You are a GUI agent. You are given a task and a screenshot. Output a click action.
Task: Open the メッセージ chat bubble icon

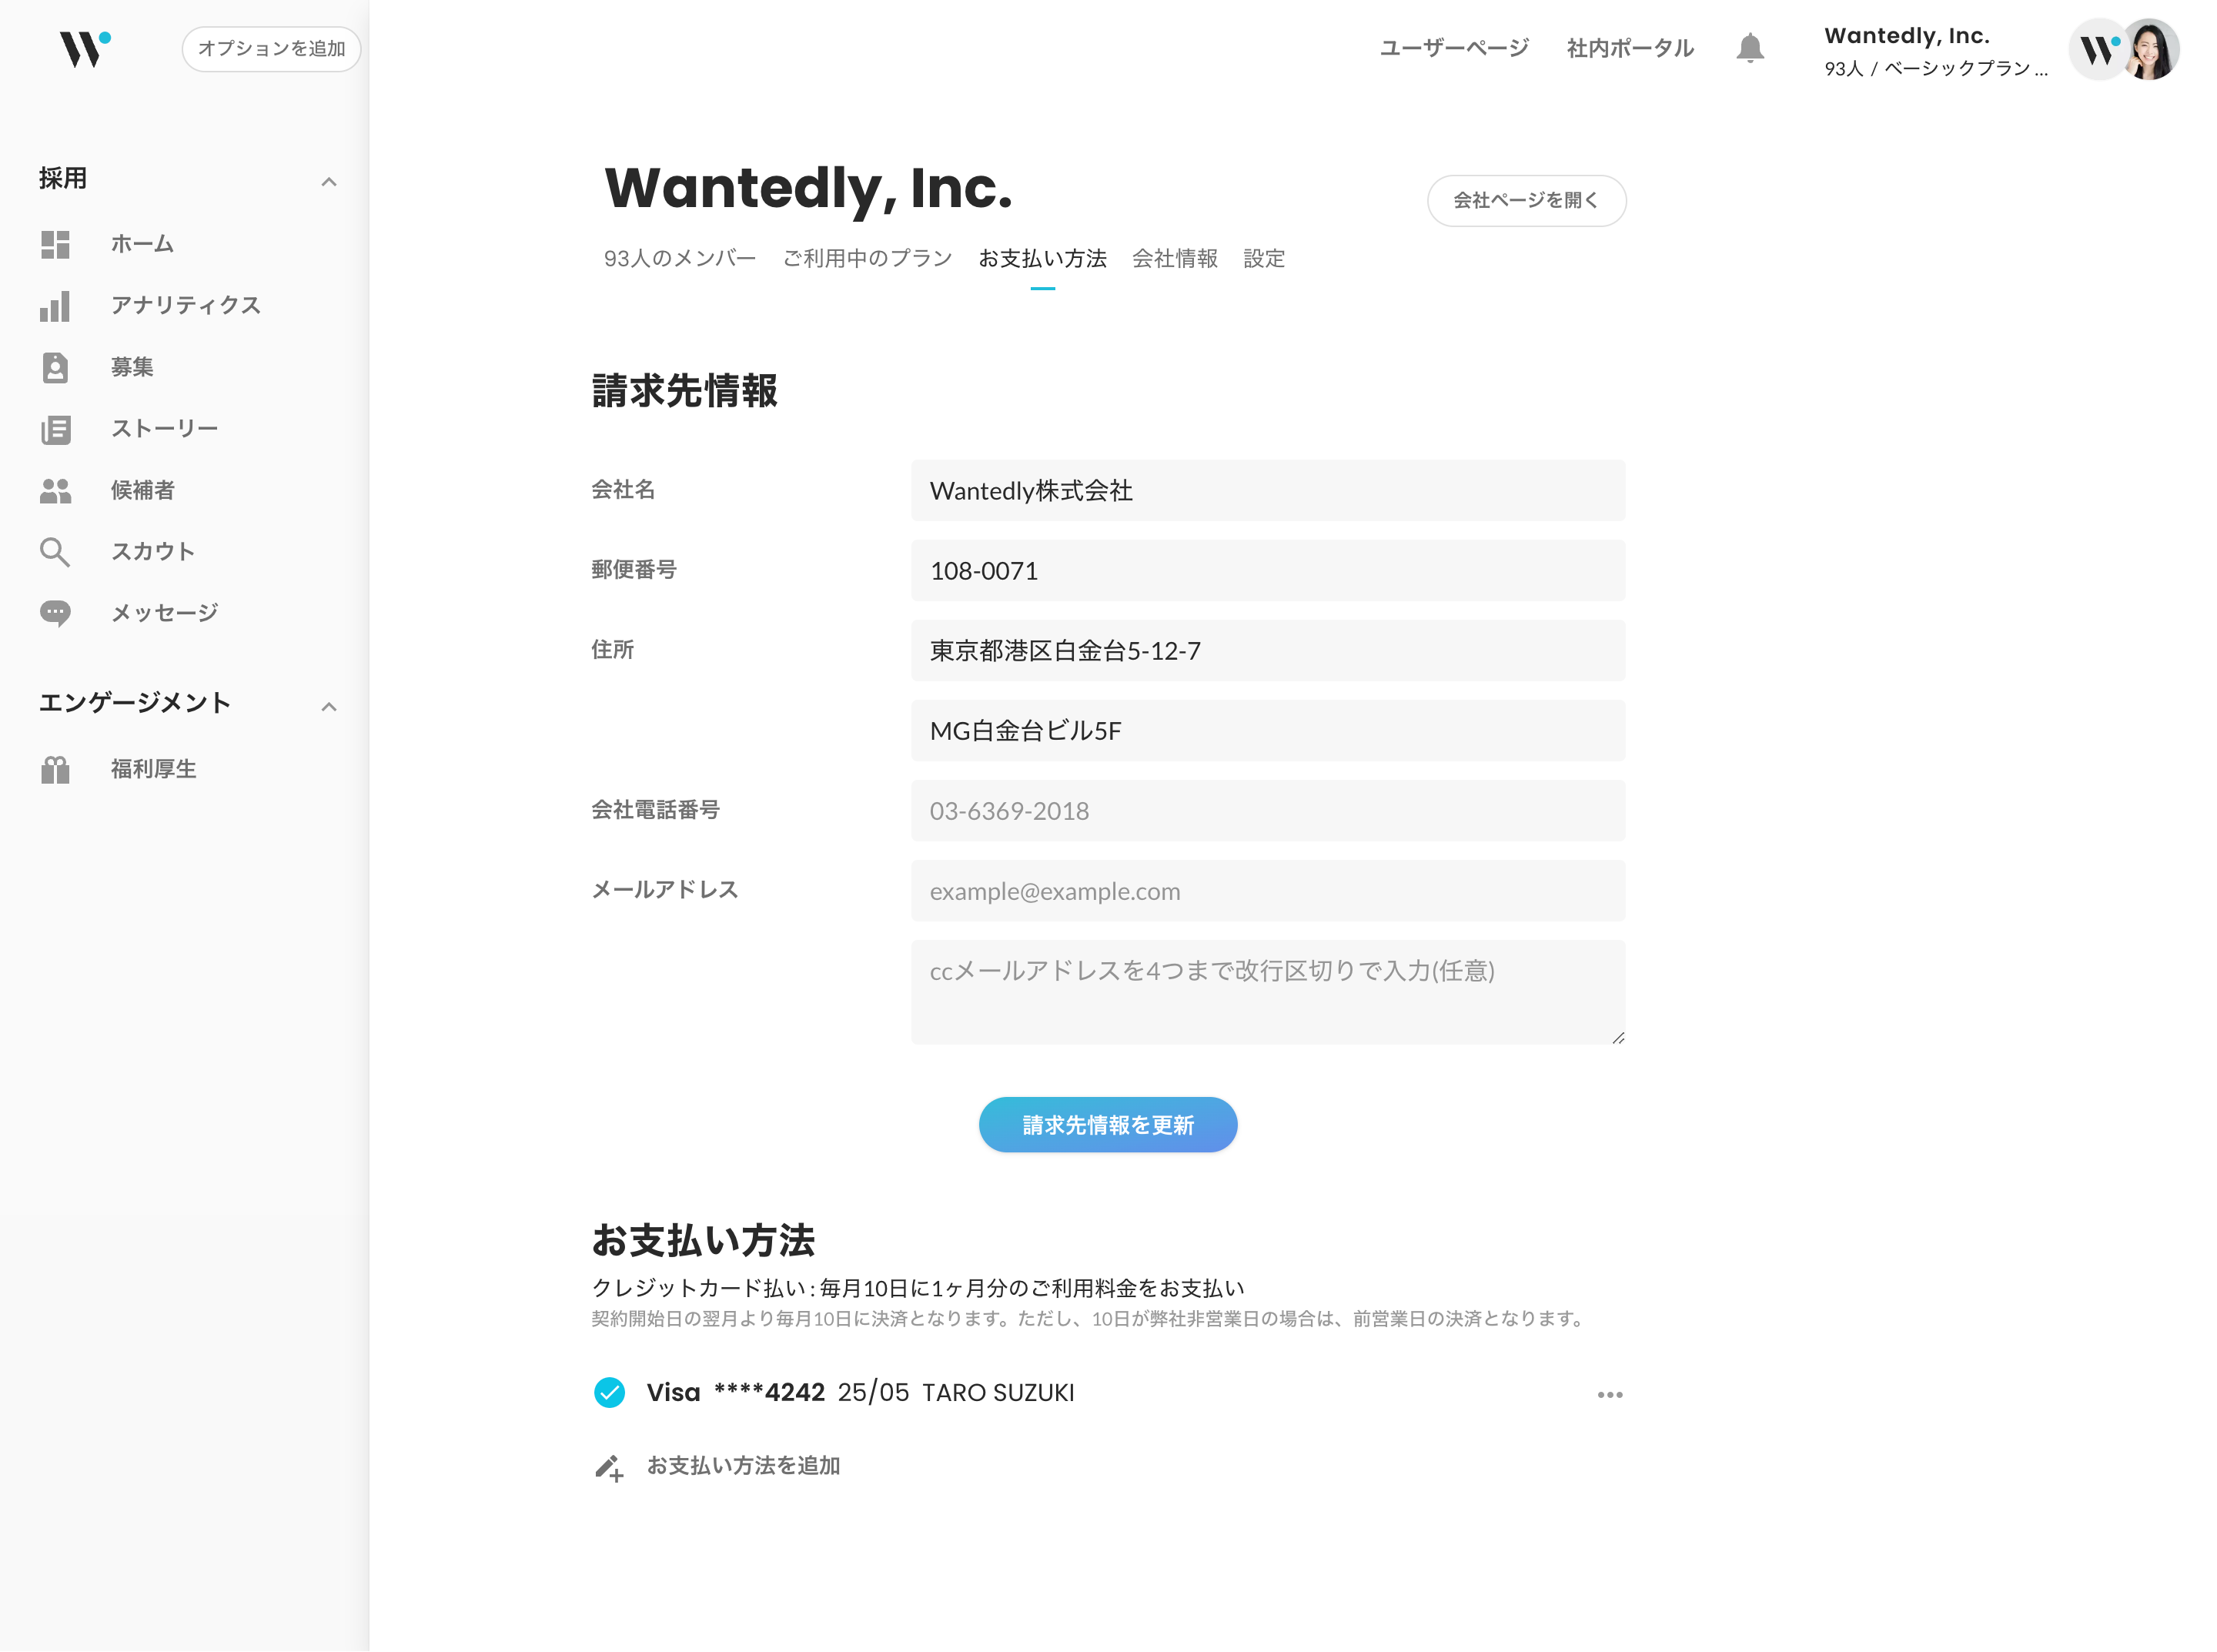pos(55,613)
